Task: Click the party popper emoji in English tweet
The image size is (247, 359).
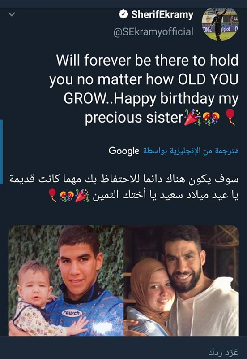Action: pyautogui.click(x=192, y=118)
